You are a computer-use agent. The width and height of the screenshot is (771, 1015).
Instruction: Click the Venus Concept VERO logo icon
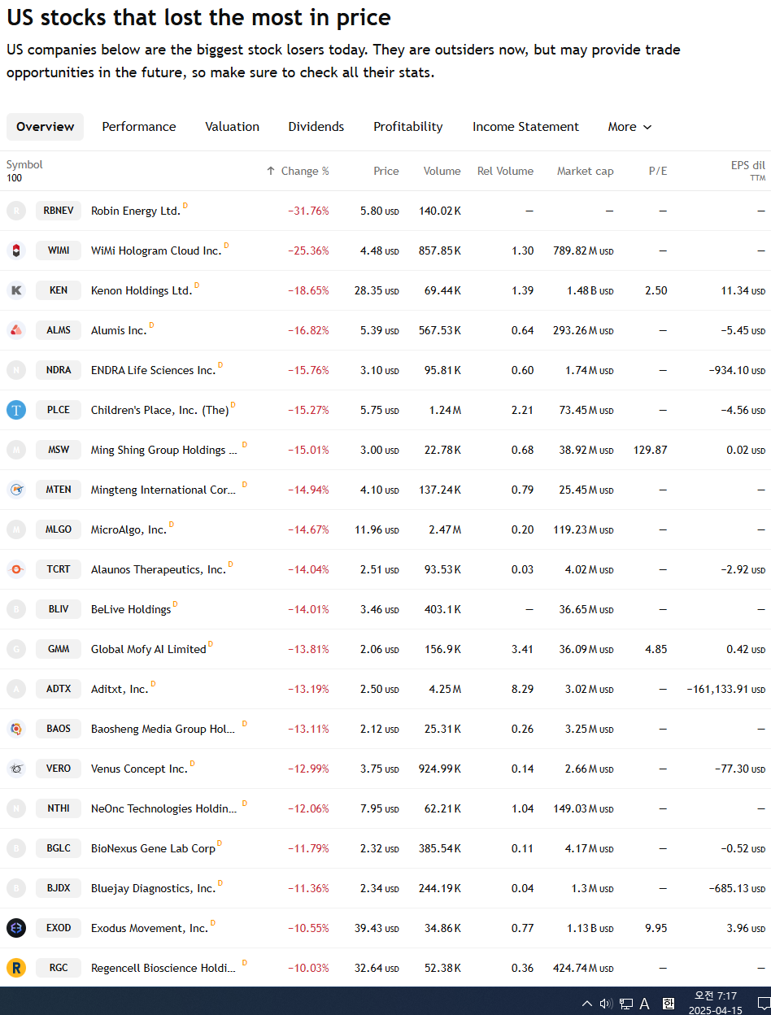(x=16, y=769)
